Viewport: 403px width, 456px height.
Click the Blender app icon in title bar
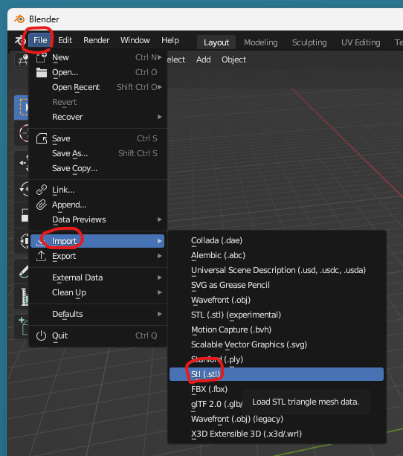[19, 19]
